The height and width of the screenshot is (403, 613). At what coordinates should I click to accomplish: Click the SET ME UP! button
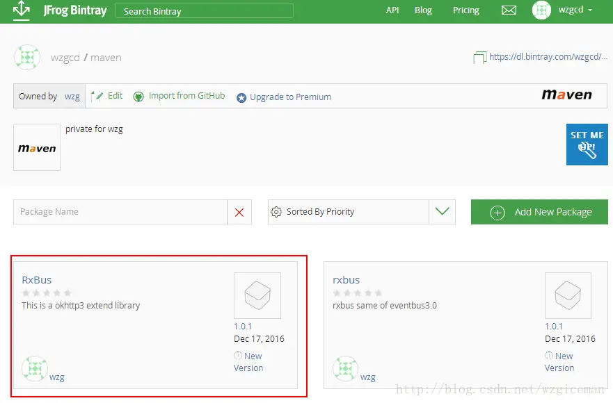[x=587, y=145]
